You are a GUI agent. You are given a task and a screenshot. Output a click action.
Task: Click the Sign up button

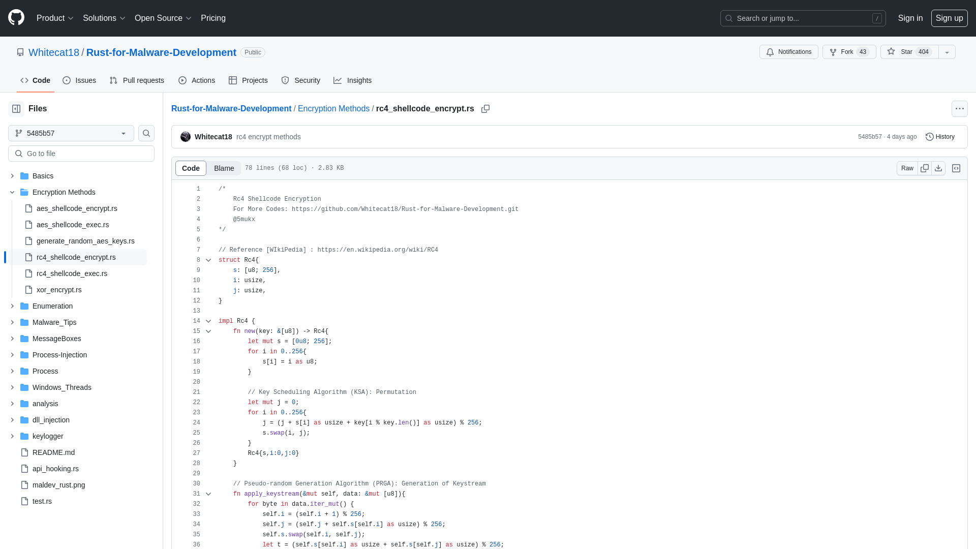(x=950, y=18)
